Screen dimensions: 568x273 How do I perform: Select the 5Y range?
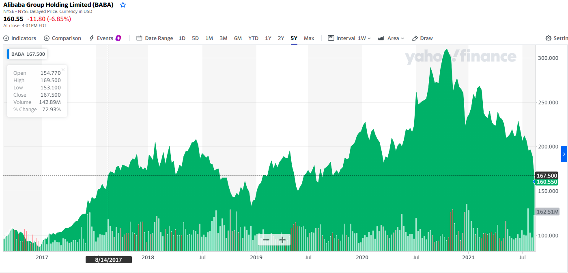click(x=294, y=38)
